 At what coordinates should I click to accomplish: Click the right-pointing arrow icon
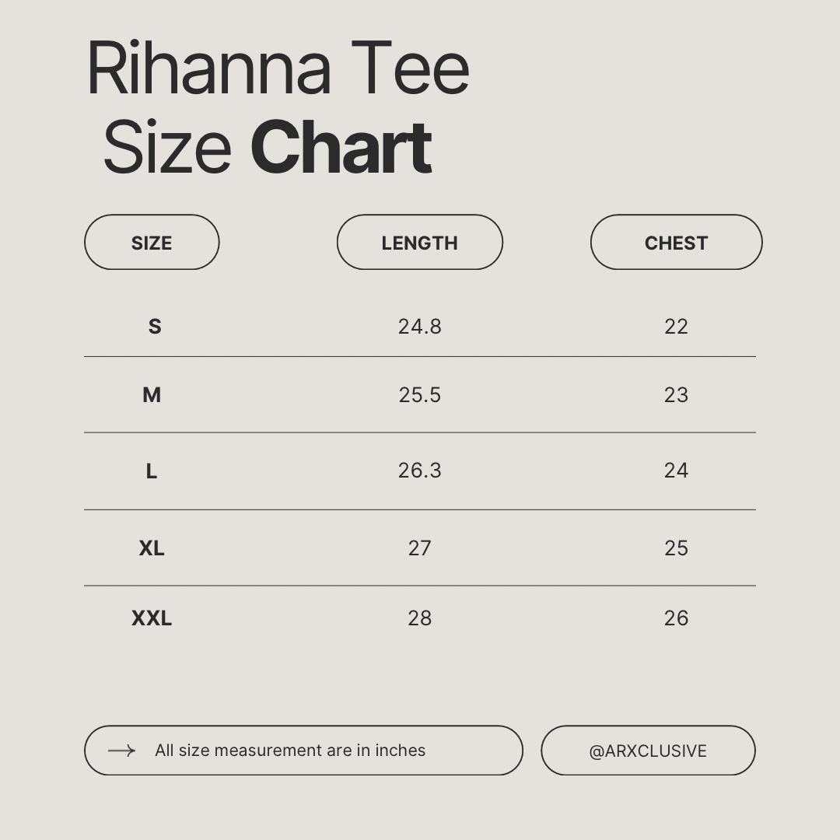pyautogui.click(x=121, y=751)
